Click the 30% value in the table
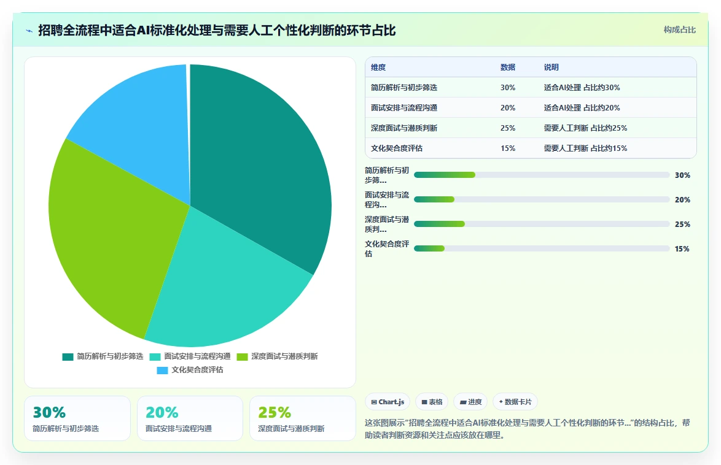Screen dimensions: 721x465 (x=508, y=88)
